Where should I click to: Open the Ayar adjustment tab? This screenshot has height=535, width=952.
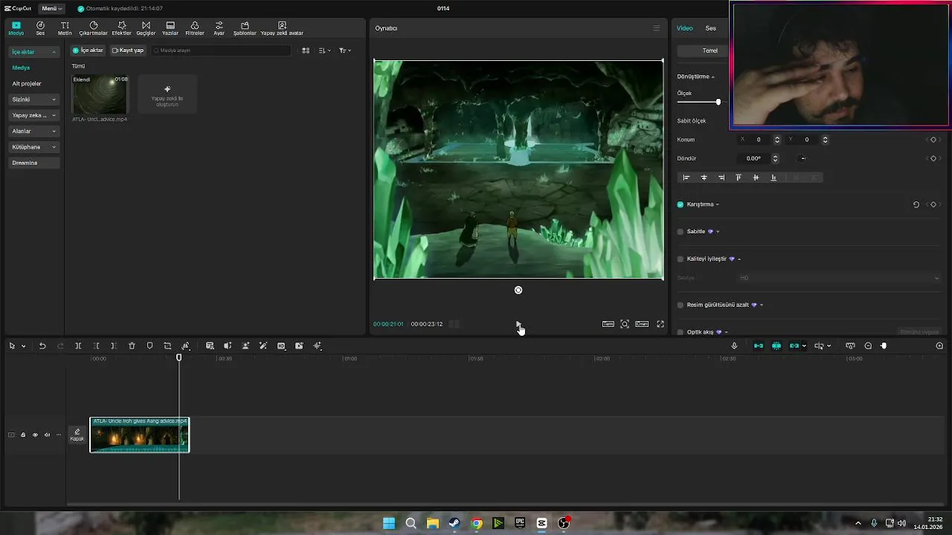pyautogui.click(x=219, y=28)
